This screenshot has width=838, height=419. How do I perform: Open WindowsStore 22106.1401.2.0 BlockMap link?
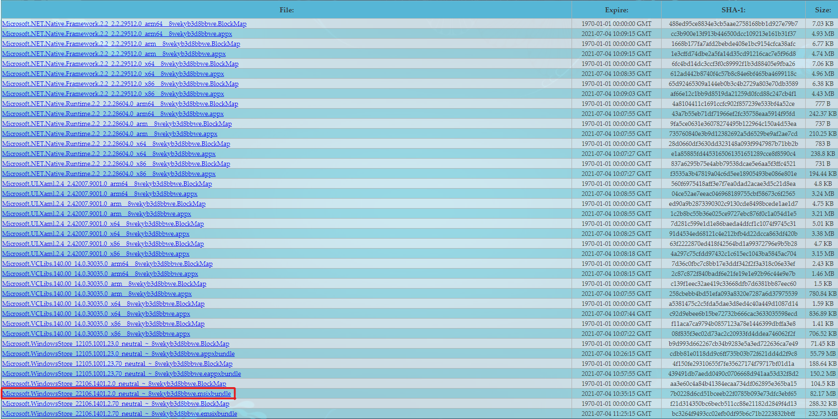(114, 384)
